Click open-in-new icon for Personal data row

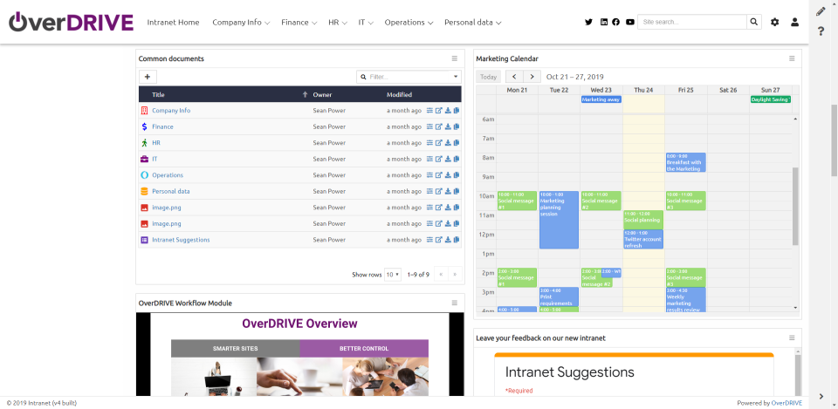tap(439, 191)
